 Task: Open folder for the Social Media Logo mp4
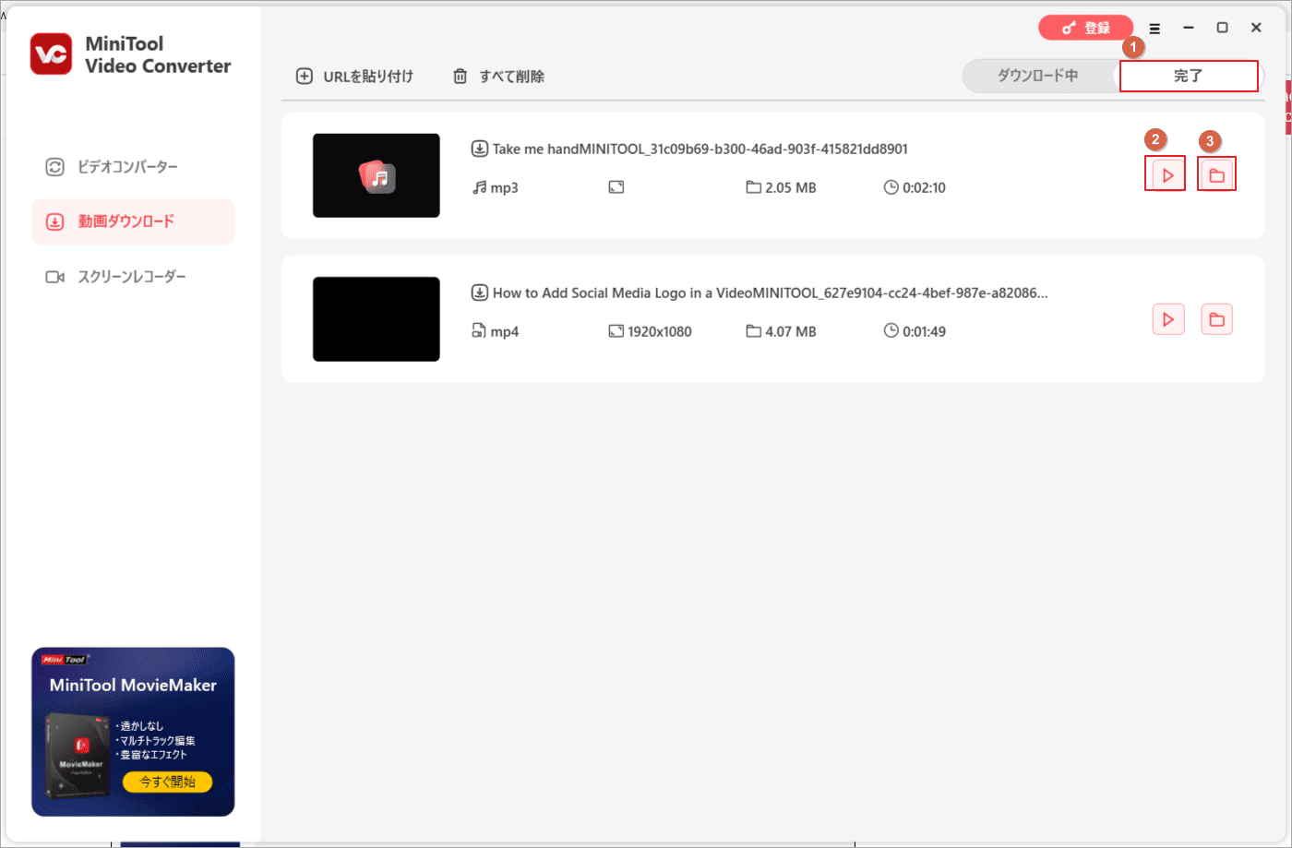tap(1216, 319)
